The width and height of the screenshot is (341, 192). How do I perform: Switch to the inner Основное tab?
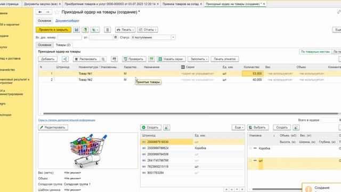click(44, 45)
